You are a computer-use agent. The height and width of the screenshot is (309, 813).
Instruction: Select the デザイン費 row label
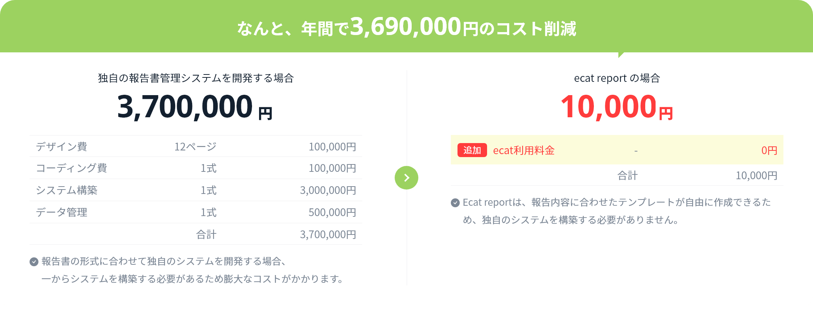click(61, 147)
